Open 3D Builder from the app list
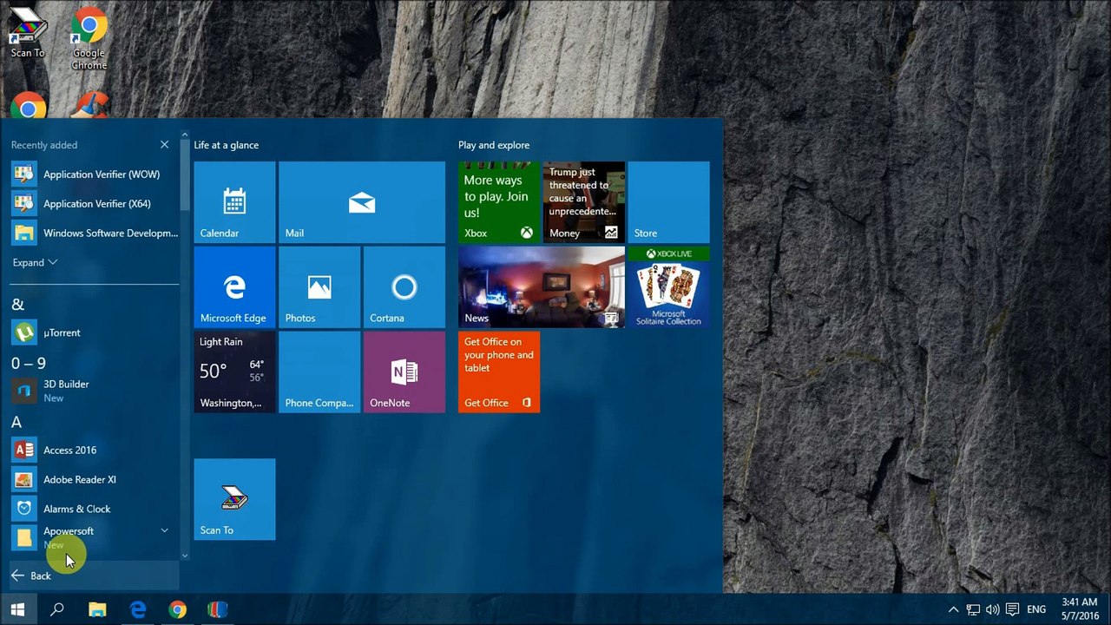 tap(94, 391)
